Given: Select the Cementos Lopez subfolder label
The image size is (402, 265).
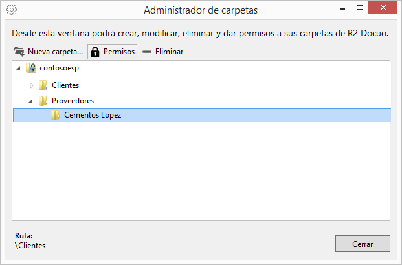Looking at the screenshot, I should click(93, 115).
